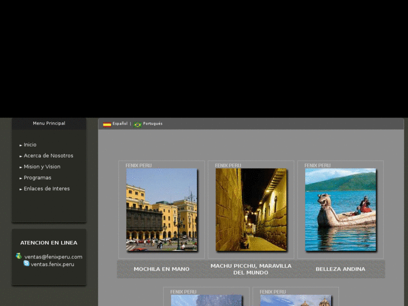Image resolution: width=408 pixels, height=306 pixels.
Task: Select the BELLEZA ANDINA program
Action: [340, 269]
